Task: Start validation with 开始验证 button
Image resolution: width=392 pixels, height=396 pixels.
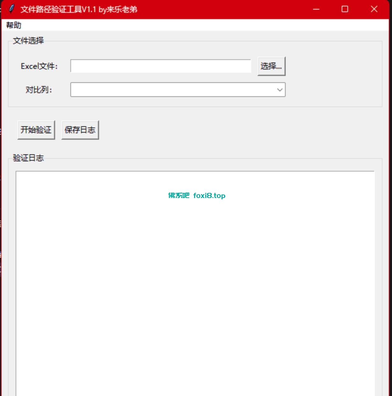Action: click(x=36, y=130)
